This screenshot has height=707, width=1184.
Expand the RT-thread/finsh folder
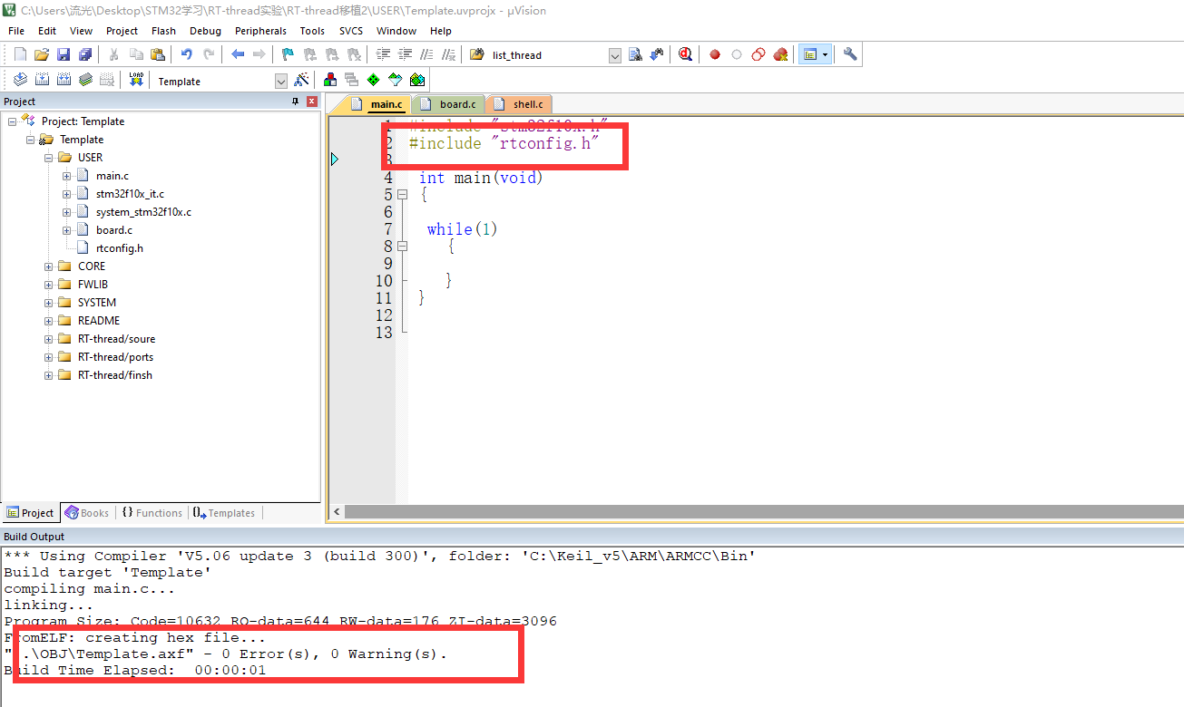tap(49, 375)
